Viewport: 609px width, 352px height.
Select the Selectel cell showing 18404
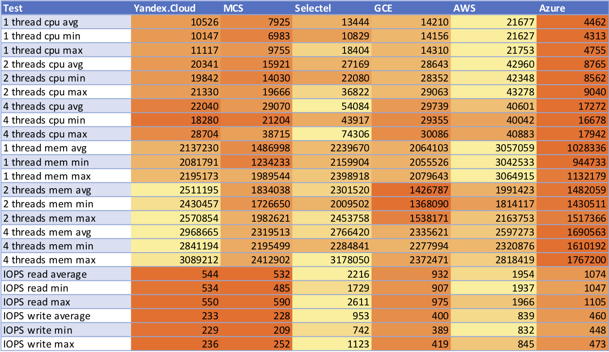click(x=332, y=50)
